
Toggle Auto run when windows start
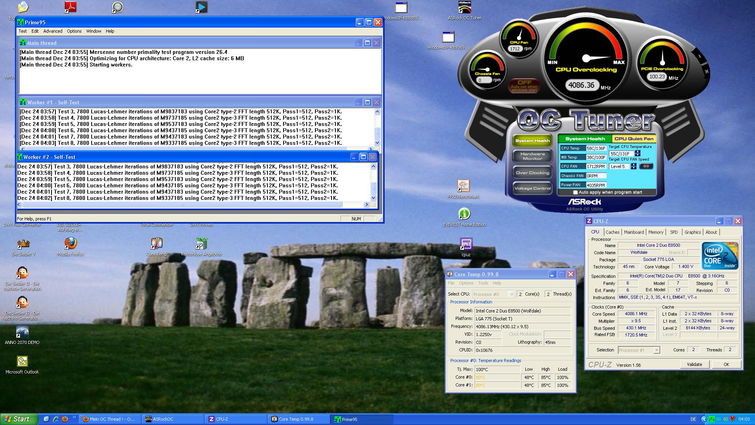coord(524,86)
